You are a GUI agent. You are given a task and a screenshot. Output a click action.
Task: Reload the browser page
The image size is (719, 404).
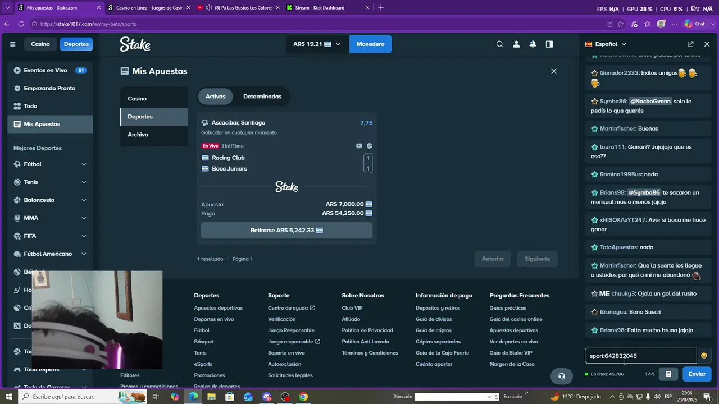coord(21,24)
